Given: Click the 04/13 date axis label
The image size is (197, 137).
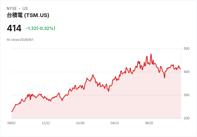Looking at the screenshot, I should (115, 123).
